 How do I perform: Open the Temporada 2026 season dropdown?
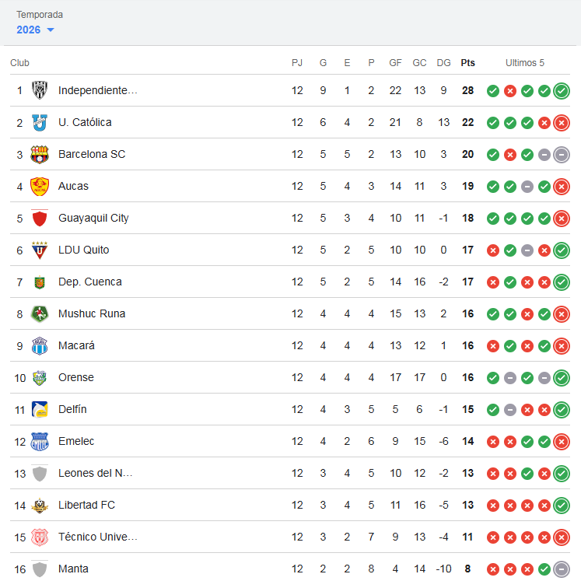click(35, 30)
